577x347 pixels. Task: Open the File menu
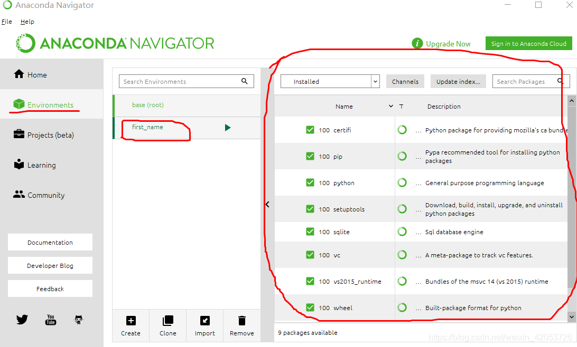point(7,22)
